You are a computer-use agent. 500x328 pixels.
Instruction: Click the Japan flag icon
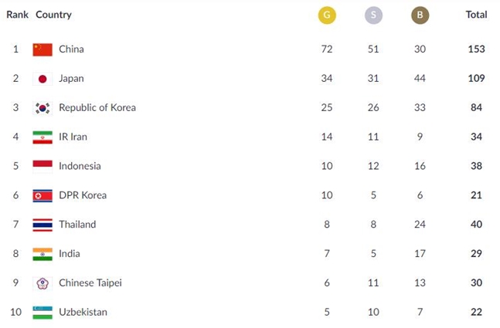coord(42,79)
